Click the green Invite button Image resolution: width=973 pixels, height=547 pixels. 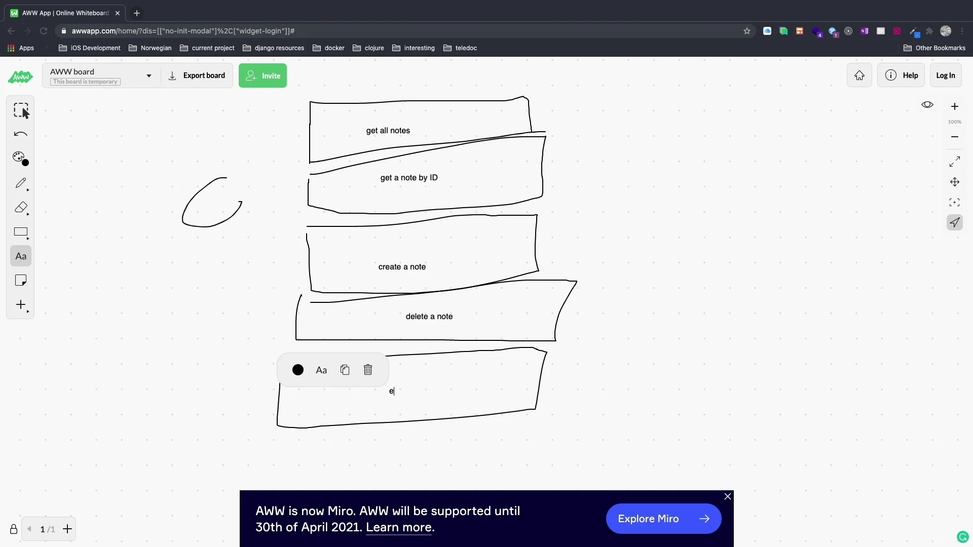(x=263, y=75)
